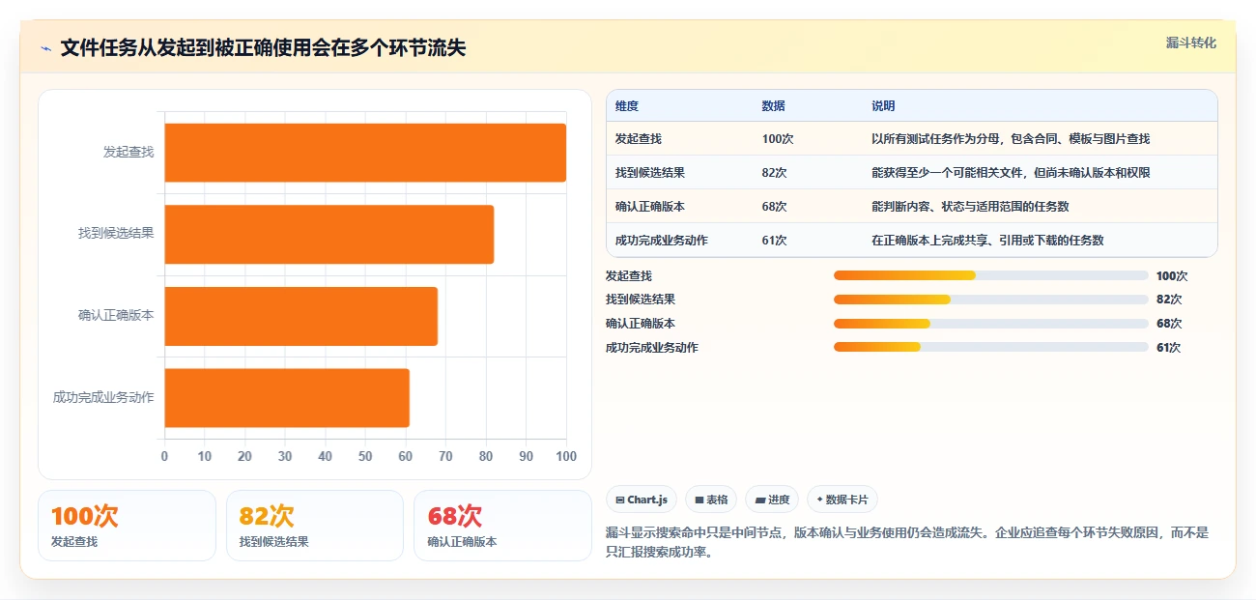This screenshot has width=1256, height=600.
Task: Click the 找到候选结果 label beside the progress bars
Action: coord(641,300)
